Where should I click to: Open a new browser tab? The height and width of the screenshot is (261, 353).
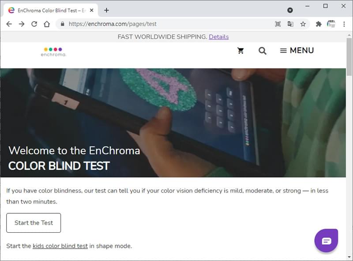106,10
